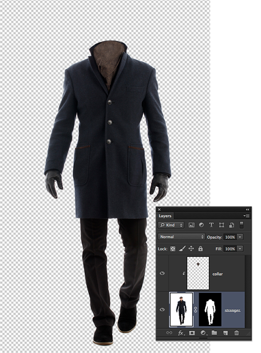Toggle the layer filtering switch
Viewport: 261px width, 353px height.
click(241, 225)
